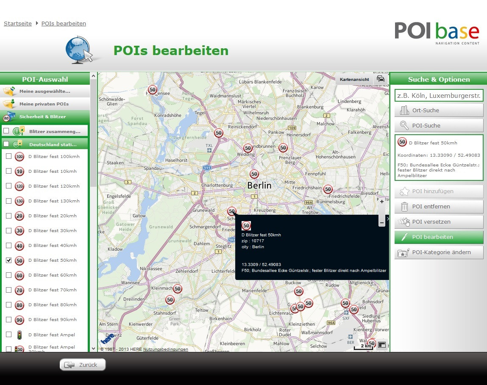487x385 pixels.
Task: Zoom in with the map plus button
Action: 381,202
